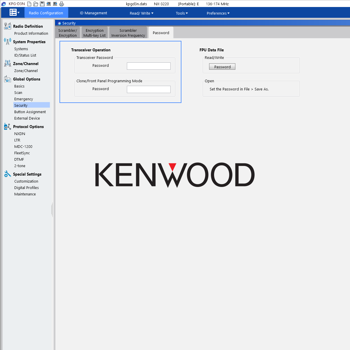Switch to the ID Management tab
The width and height of the screenshot is (350, 350).
point(93,13)
